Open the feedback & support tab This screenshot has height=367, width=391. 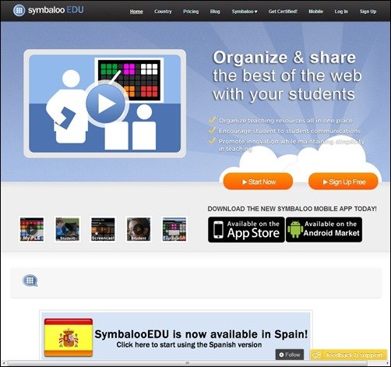(x=349, y=355)
